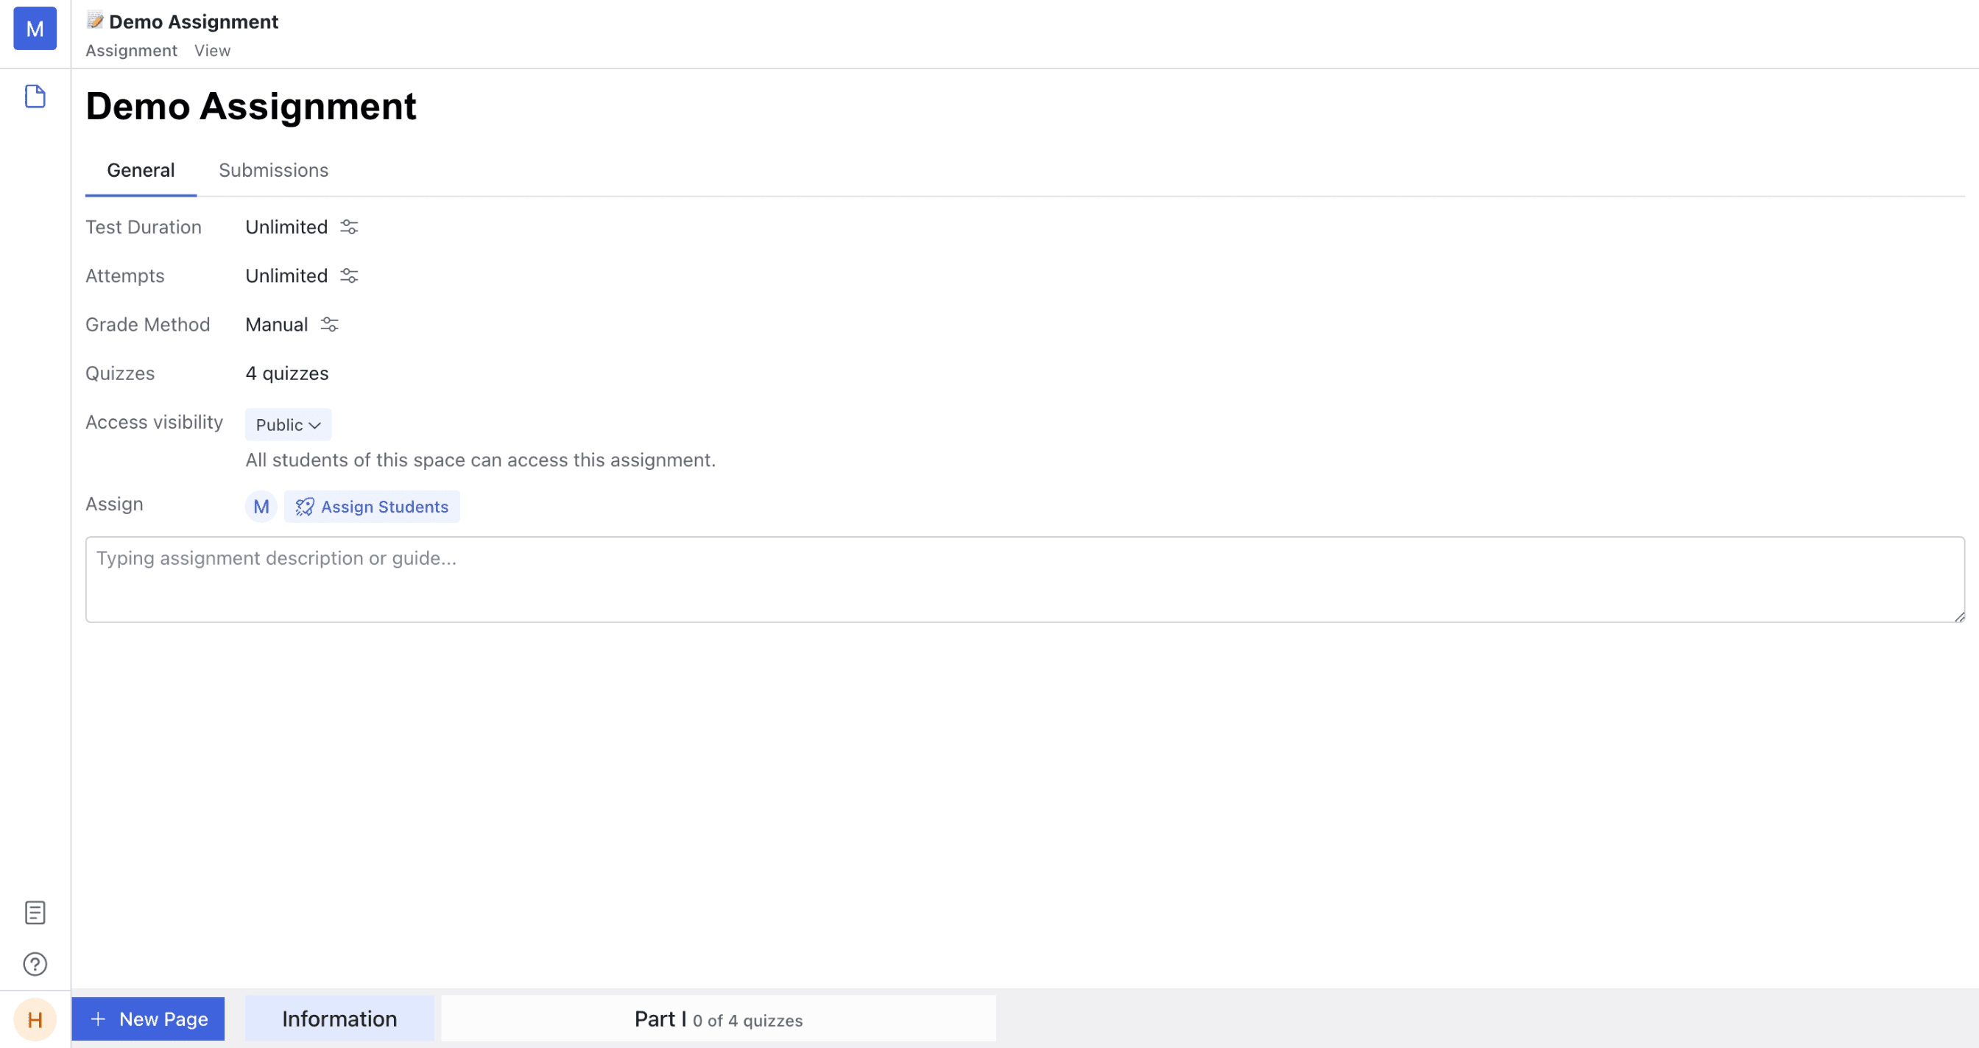The height and width of the screenshot is (1048, 1979).
Task: Toggle the Attempts unlimited setting
Action: (x=348, y=275)
